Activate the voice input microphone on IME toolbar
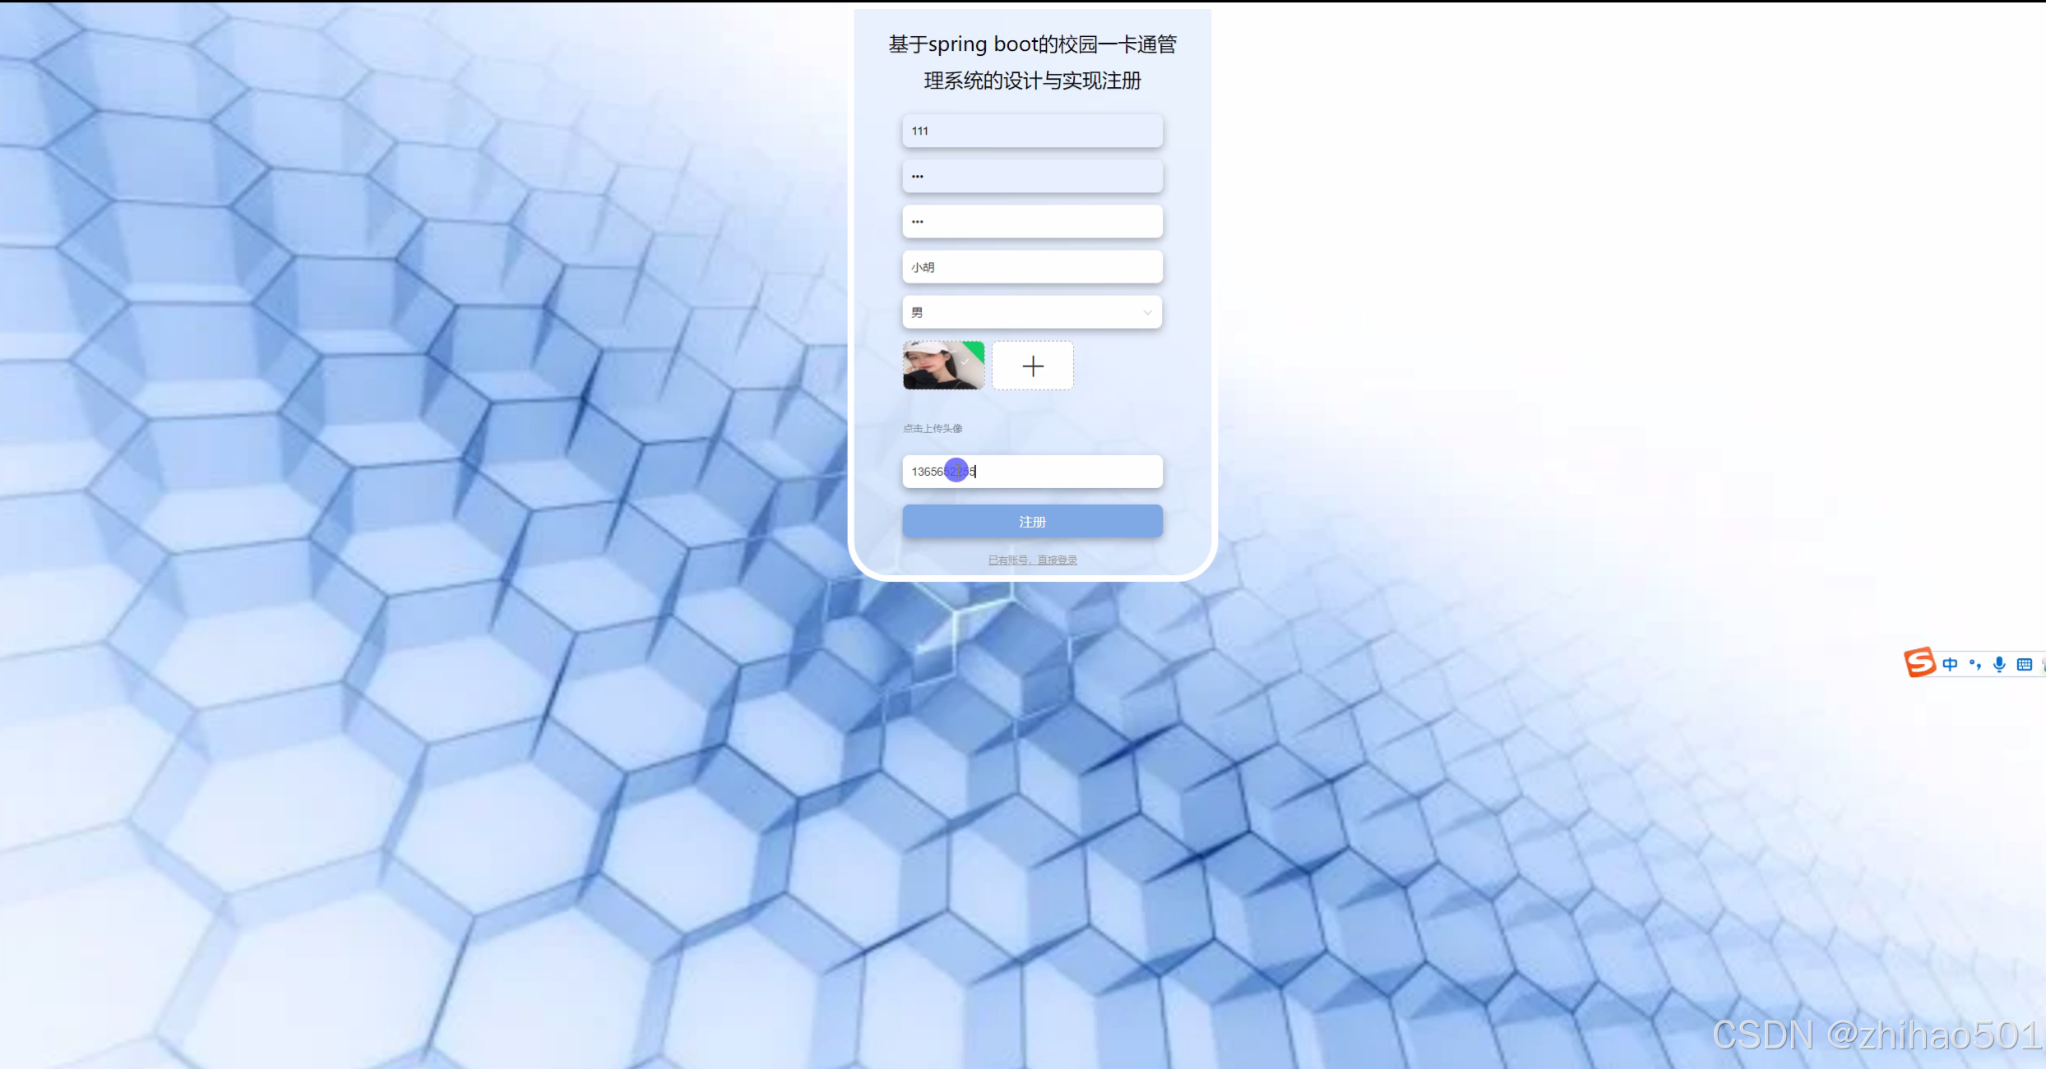This screenshot has width=2046, height=1069. click(1998, 664)
